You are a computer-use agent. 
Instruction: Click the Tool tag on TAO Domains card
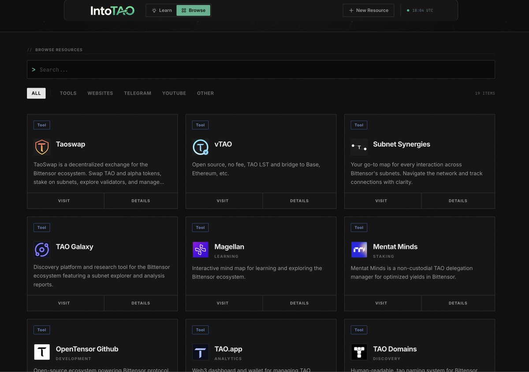[x=359, y=330]
